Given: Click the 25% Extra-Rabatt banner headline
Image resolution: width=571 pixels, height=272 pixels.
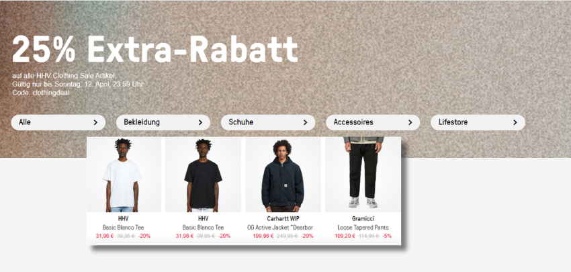Looking at the screenshot, I should 155,50.
